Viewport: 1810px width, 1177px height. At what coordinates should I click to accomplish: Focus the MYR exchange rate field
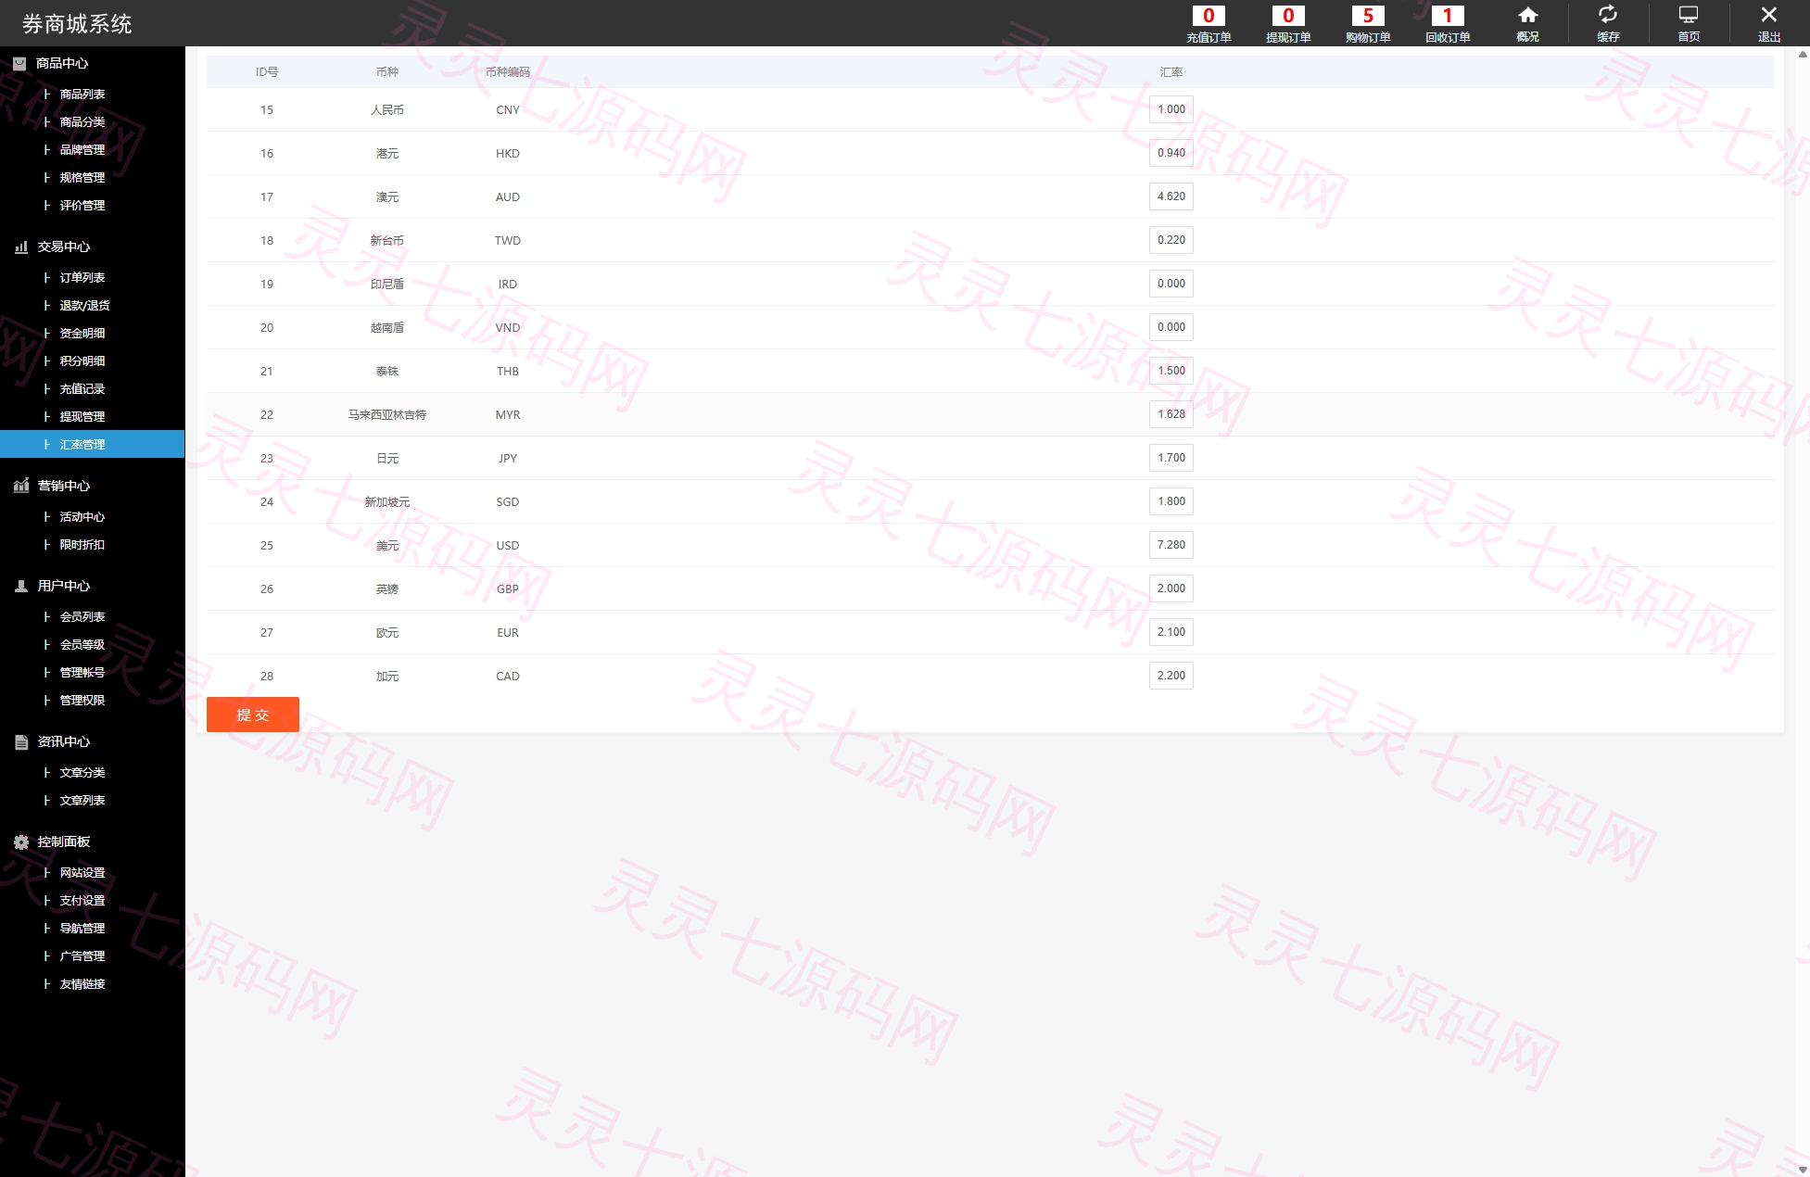(1171, 414)
